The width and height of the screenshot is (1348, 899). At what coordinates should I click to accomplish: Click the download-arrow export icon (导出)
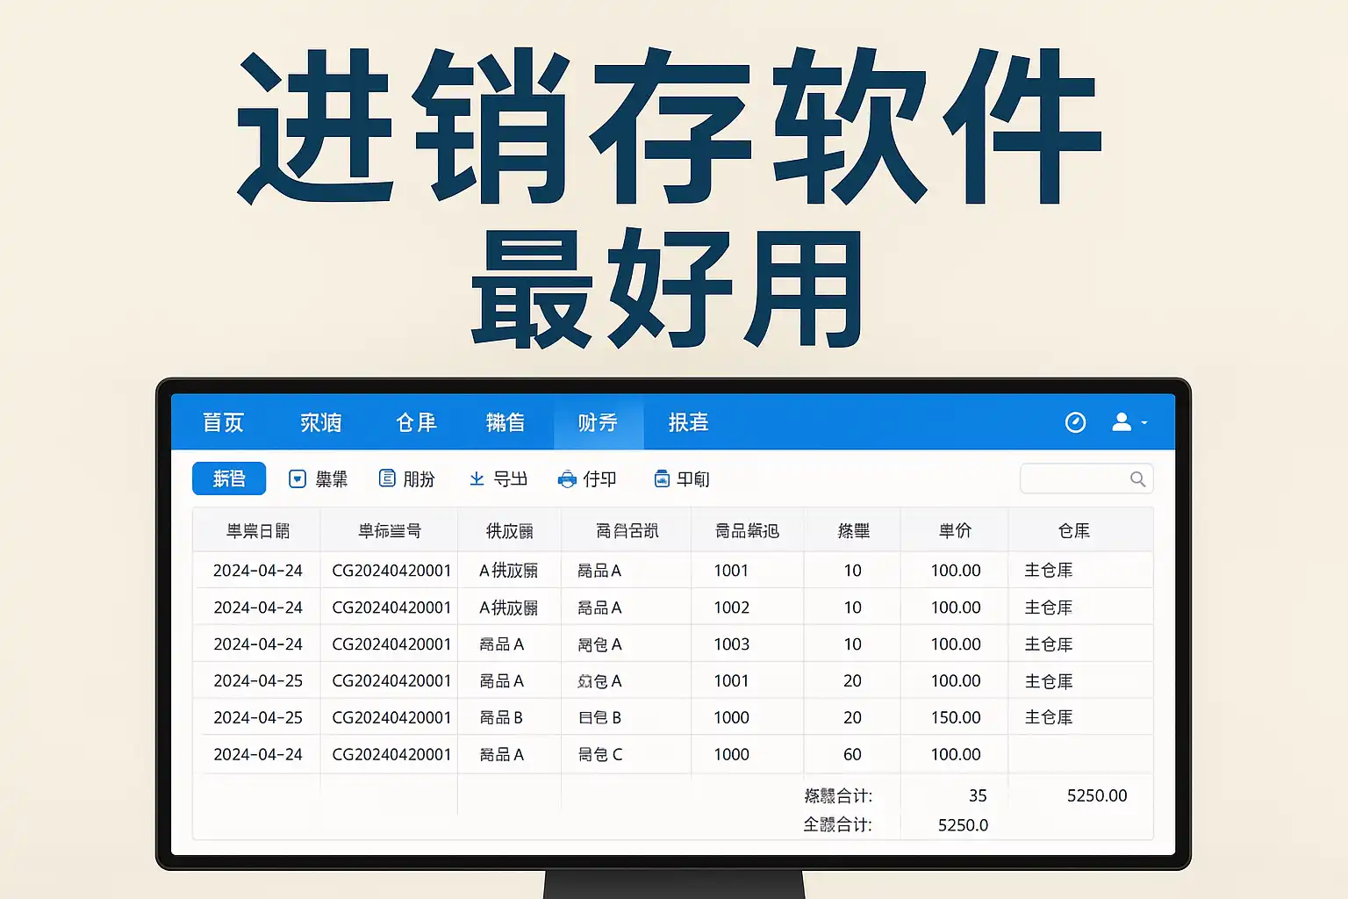coord(477,478)
